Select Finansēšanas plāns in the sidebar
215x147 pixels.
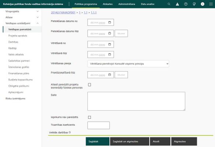point(19,73)
